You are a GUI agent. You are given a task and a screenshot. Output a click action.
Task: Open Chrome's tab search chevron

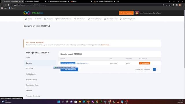coord(169,1)
